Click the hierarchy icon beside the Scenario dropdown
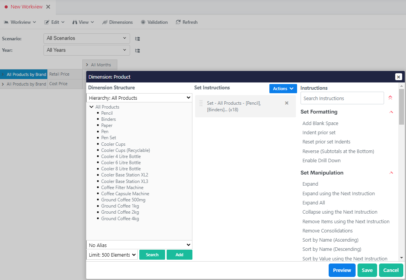 pos(137,38)
